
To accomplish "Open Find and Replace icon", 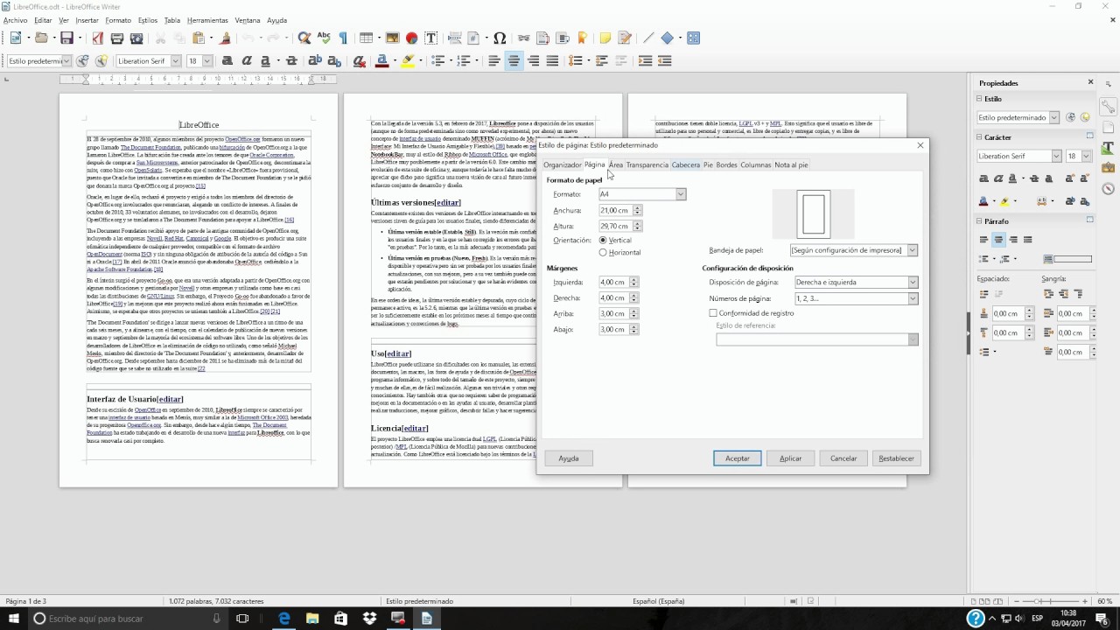I will [304, 38].
